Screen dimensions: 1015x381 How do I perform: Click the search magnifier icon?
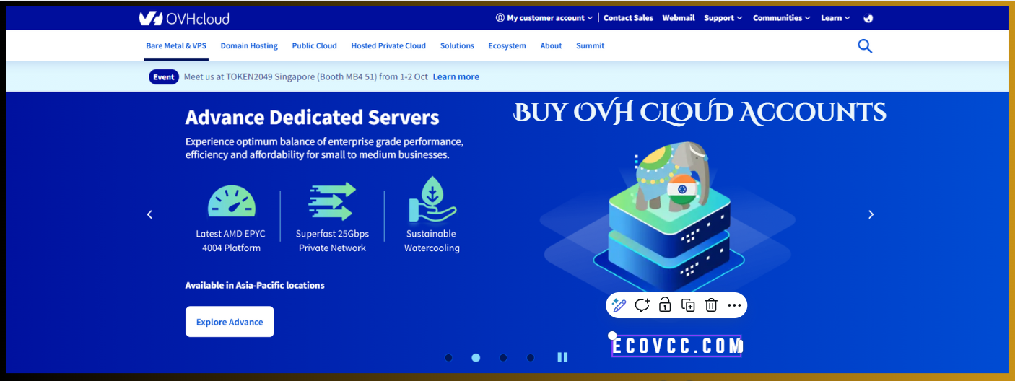(865, 46)
